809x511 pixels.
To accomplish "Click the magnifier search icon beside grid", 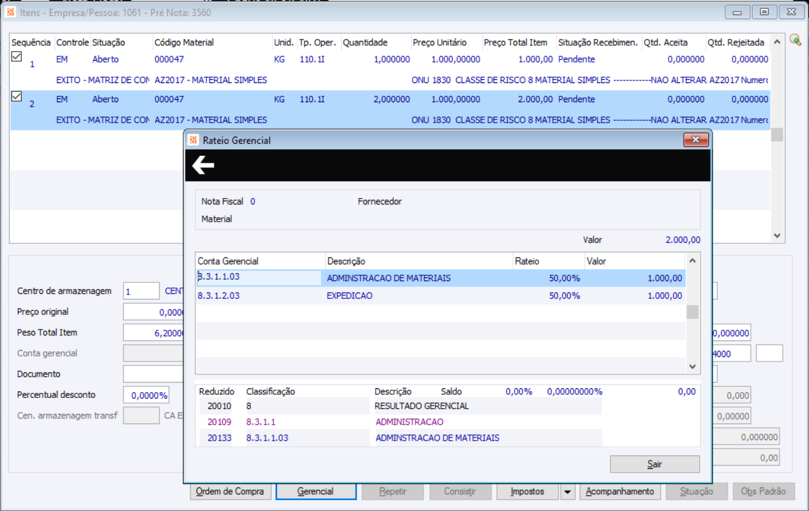I will point(795,40).
